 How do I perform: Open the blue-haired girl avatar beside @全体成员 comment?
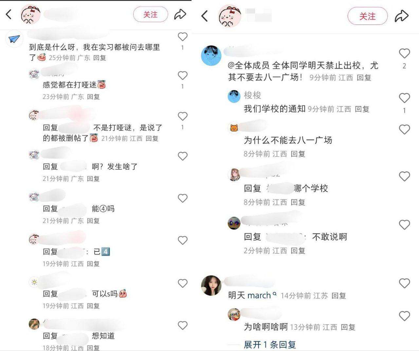[211, 55]
